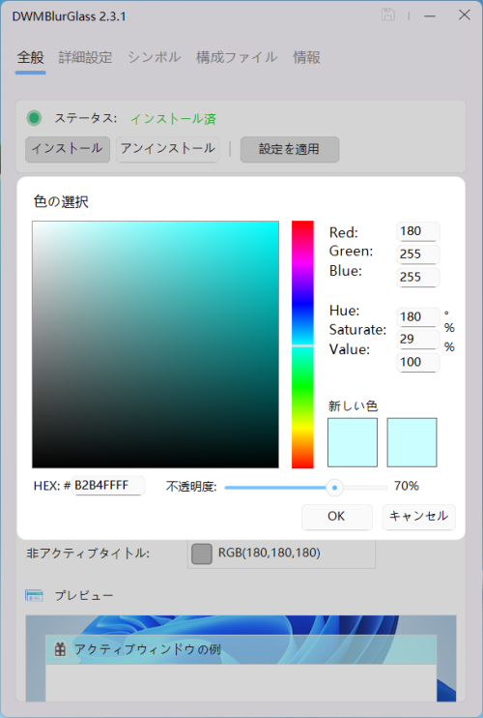
Task: Open the シンボル tab
Action: (154, 58)
